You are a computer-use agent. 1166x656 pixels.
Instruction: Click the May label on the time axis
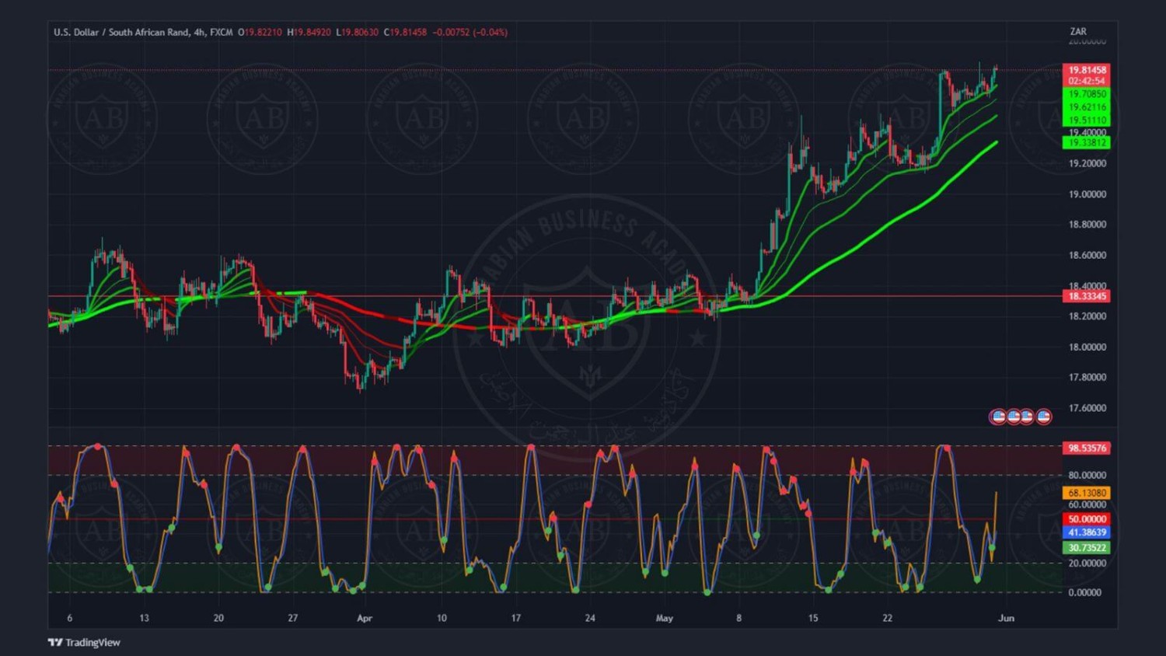point(664,618)
